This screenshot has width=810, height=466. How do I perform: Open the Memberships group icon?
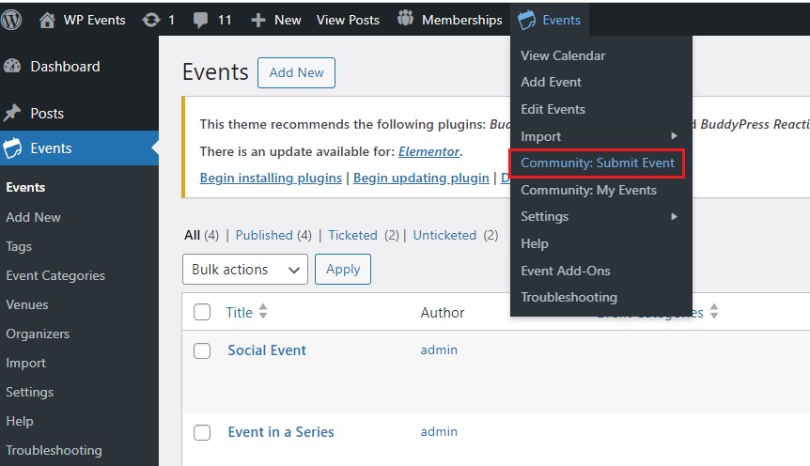(406, 19)
